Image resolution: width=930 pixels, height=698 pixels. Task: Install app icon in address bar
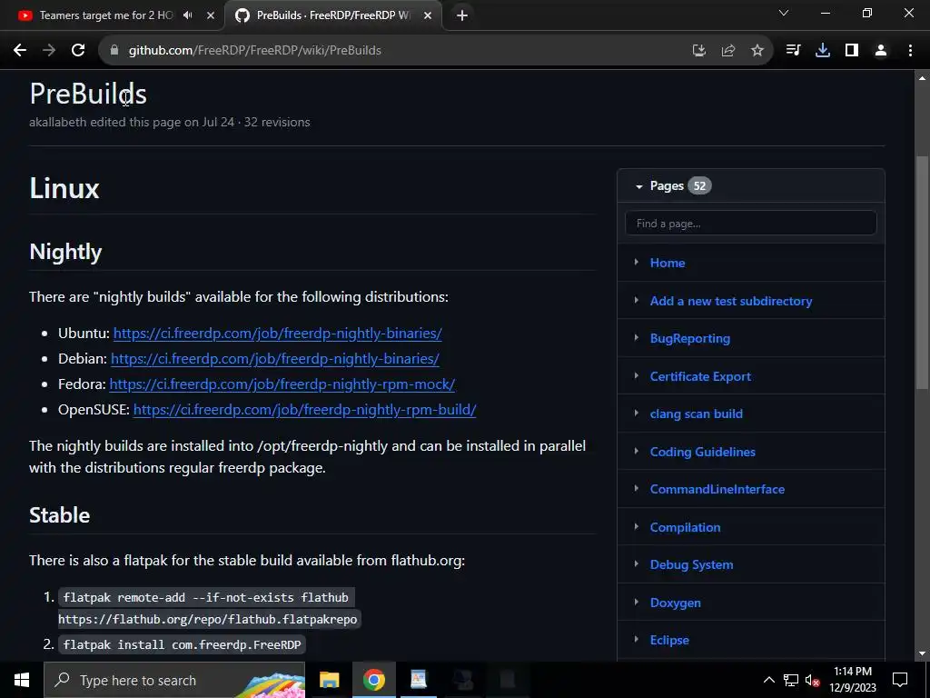pos(699,51)
